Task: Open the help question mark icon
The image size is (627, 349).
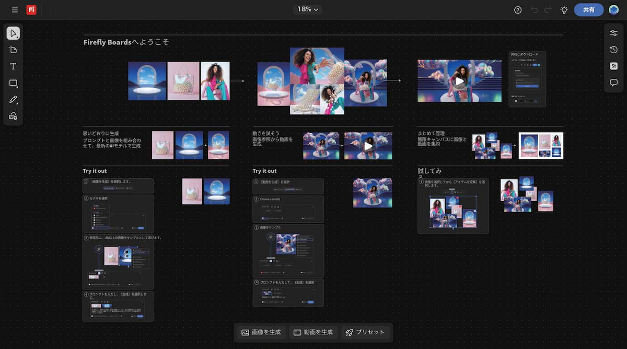Action: tap(518, 10)
